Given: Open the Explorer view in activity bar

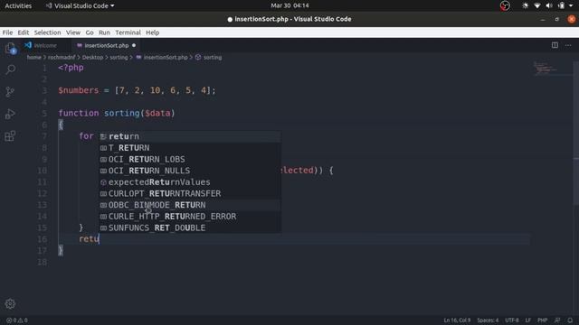Looking at the screenshot, I should tap(10, 48).
